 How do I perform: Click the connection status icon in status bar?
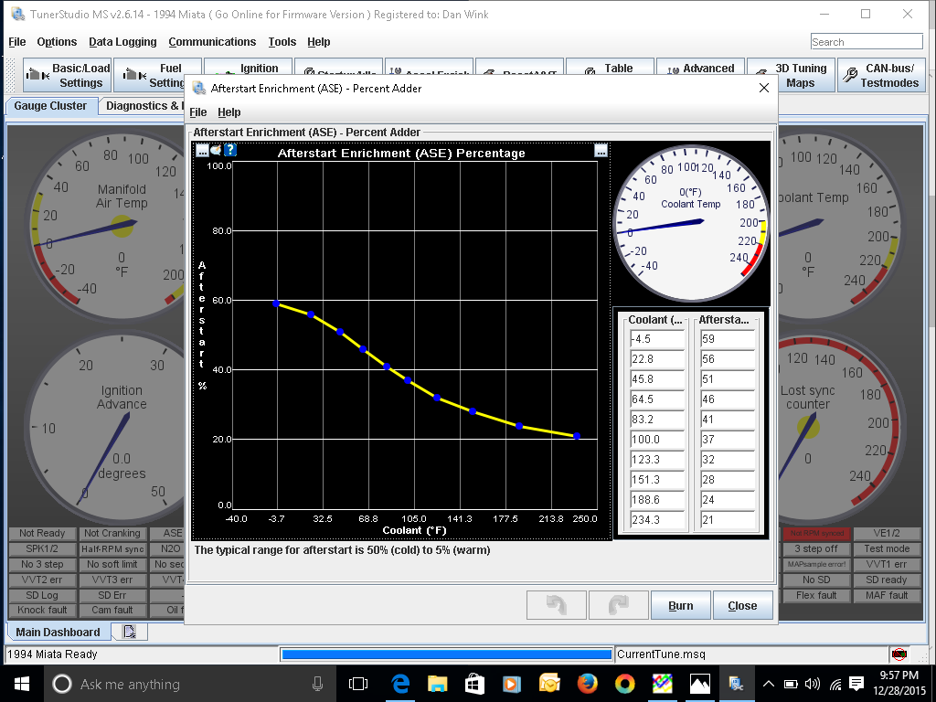click(x=899, y=654)
